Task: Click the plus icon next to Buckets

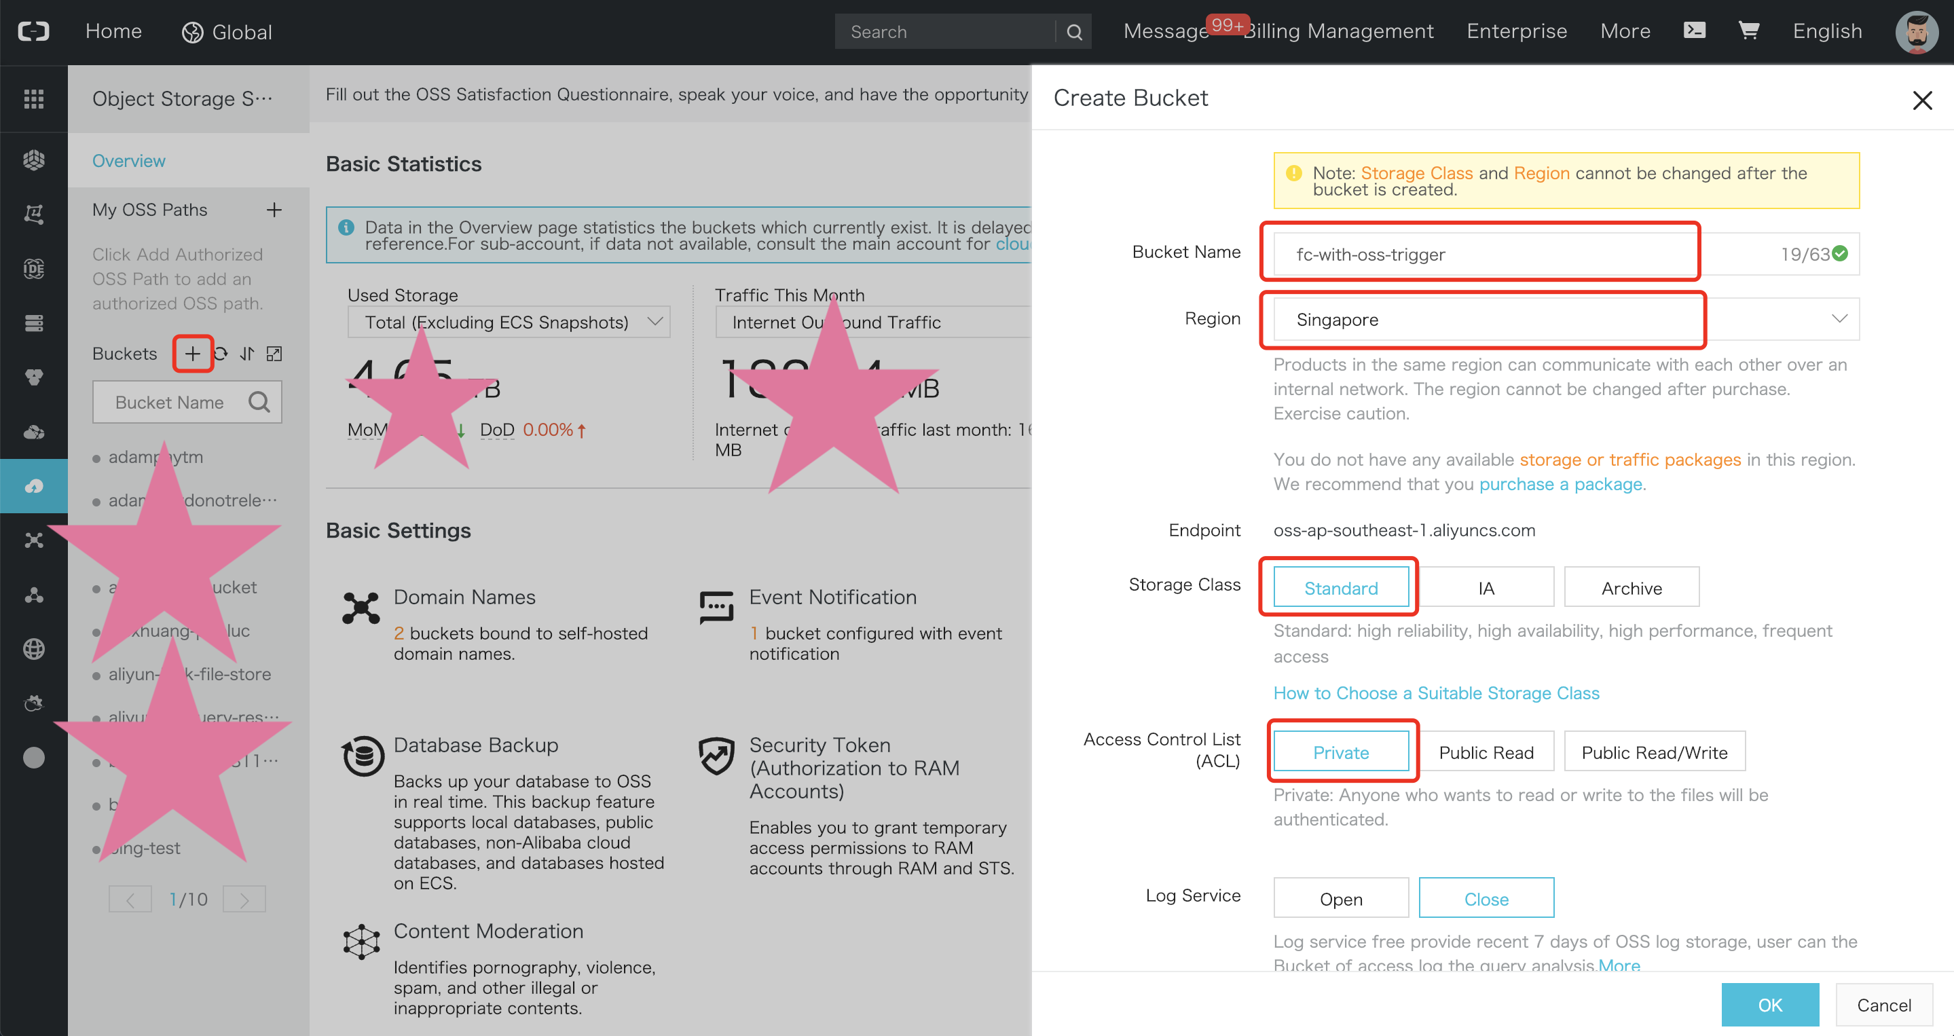Action: click(x=193, y=354)
